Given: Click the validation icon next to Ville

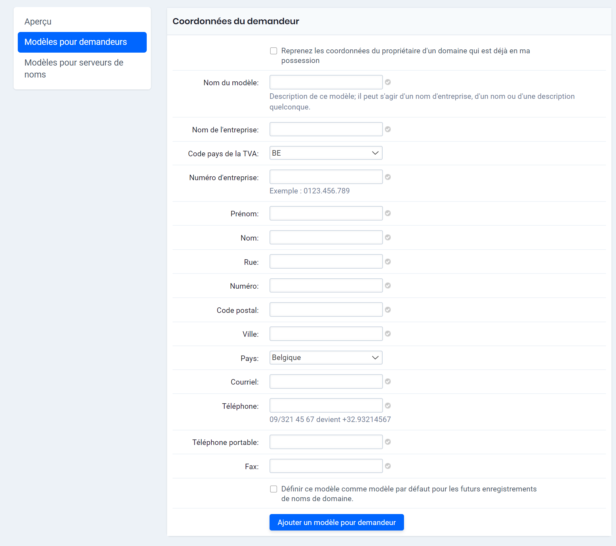Looking at the screenshot, I should coord(388,334).
